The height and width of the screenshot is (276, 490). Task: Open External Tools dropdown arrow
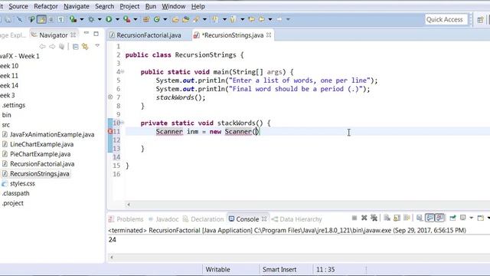[136, 20]
